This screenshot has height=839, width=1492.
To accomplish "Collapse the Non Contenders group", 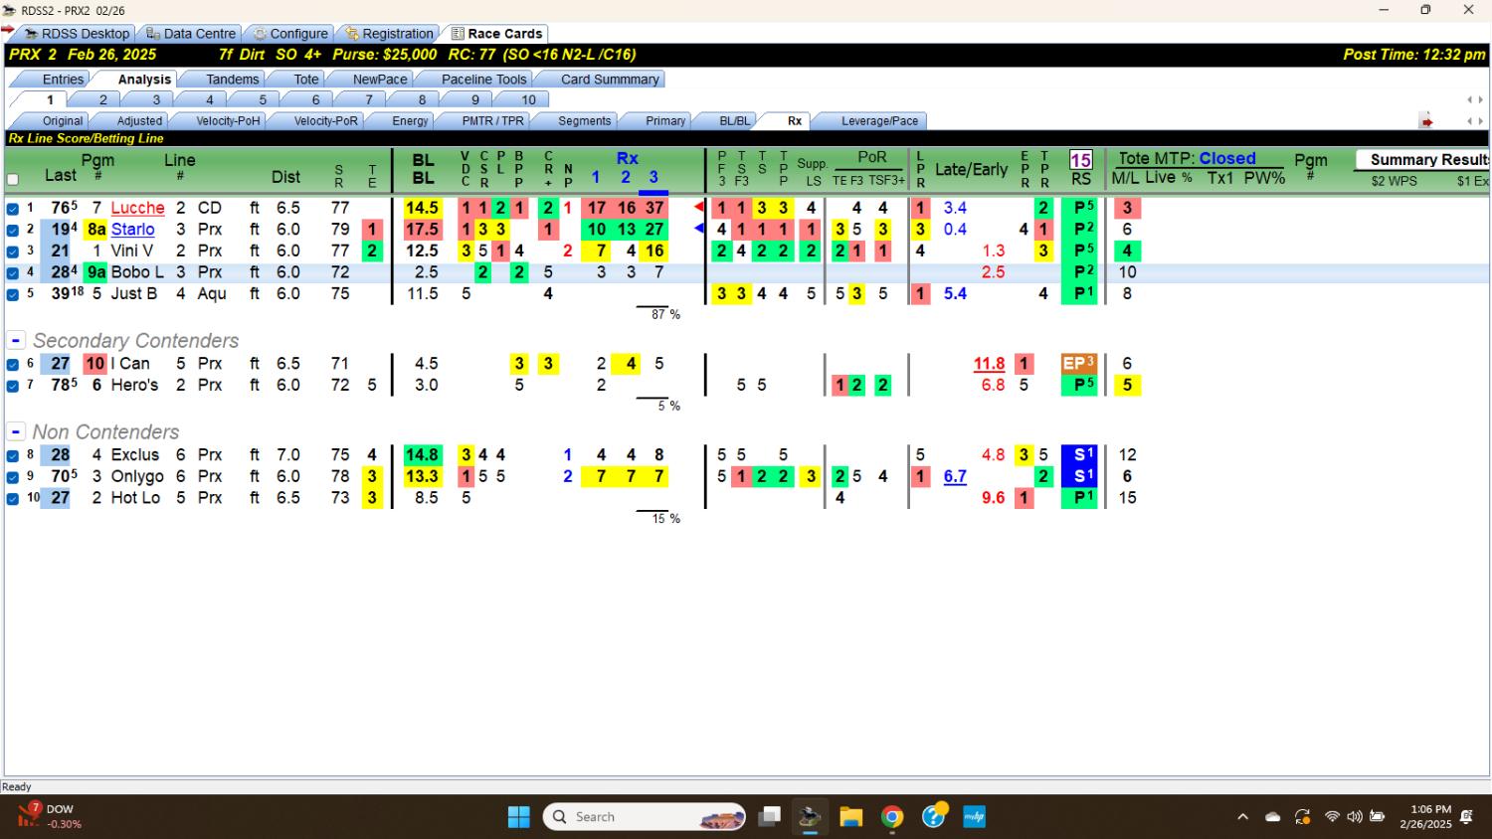I will pos(16,431).
